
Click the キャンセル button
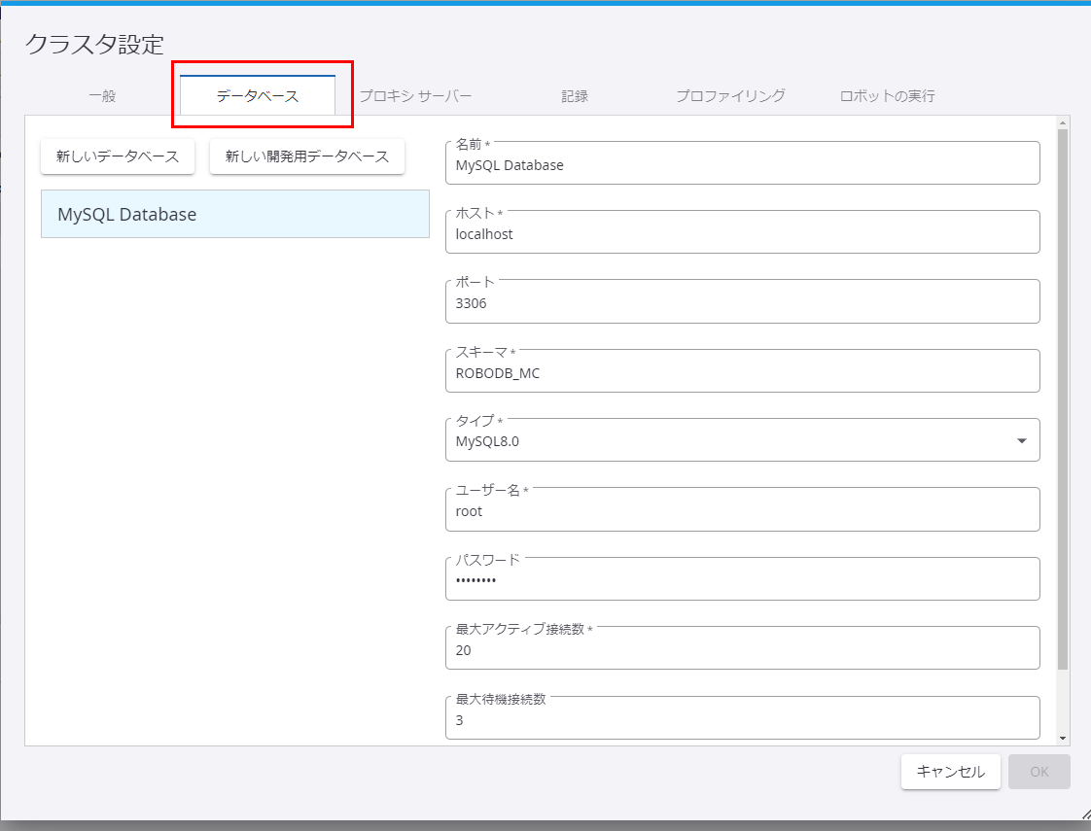click(950, 772)
